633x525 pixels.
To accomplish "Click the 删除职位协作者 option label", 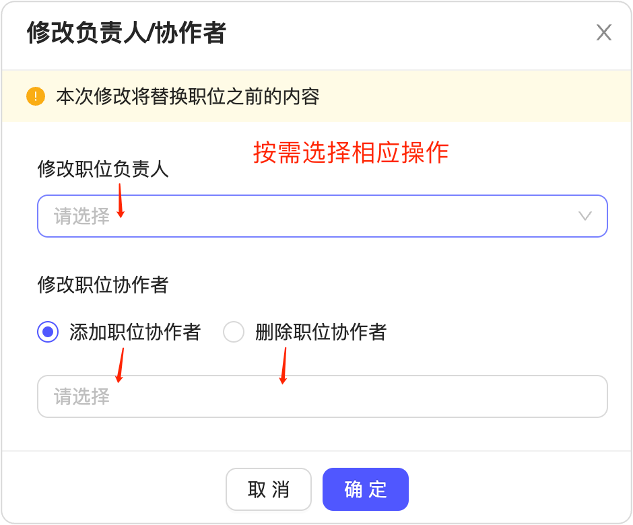I will 321,332.
